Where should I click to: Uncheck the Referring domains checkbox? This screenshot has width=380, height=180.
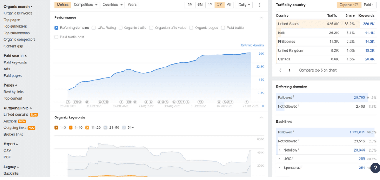tap(56, 28)
